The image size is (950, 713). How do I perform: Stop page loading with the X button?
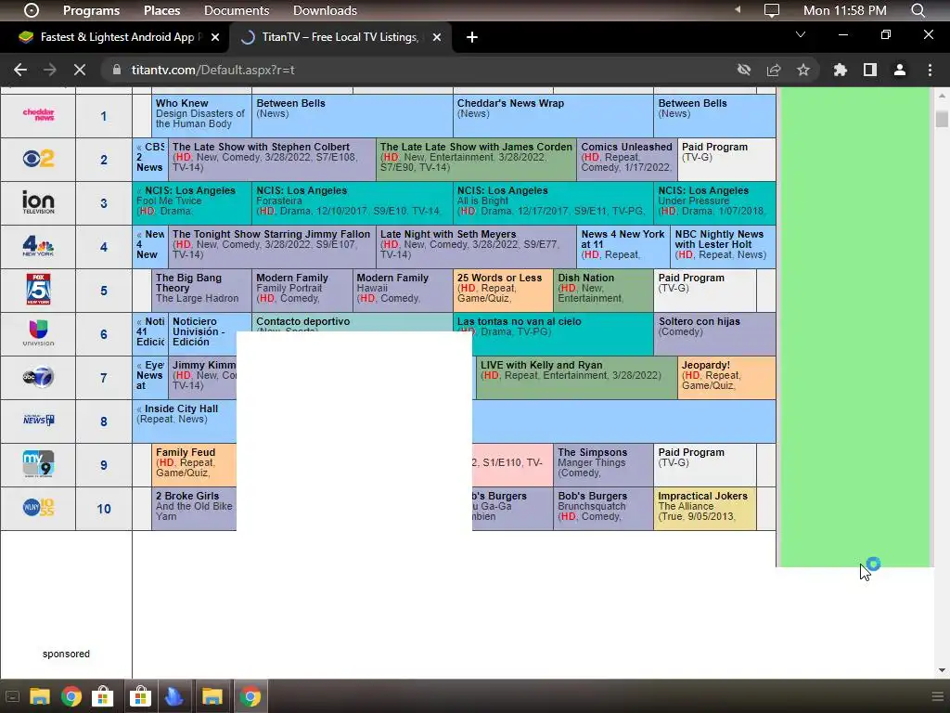point(80,70)
